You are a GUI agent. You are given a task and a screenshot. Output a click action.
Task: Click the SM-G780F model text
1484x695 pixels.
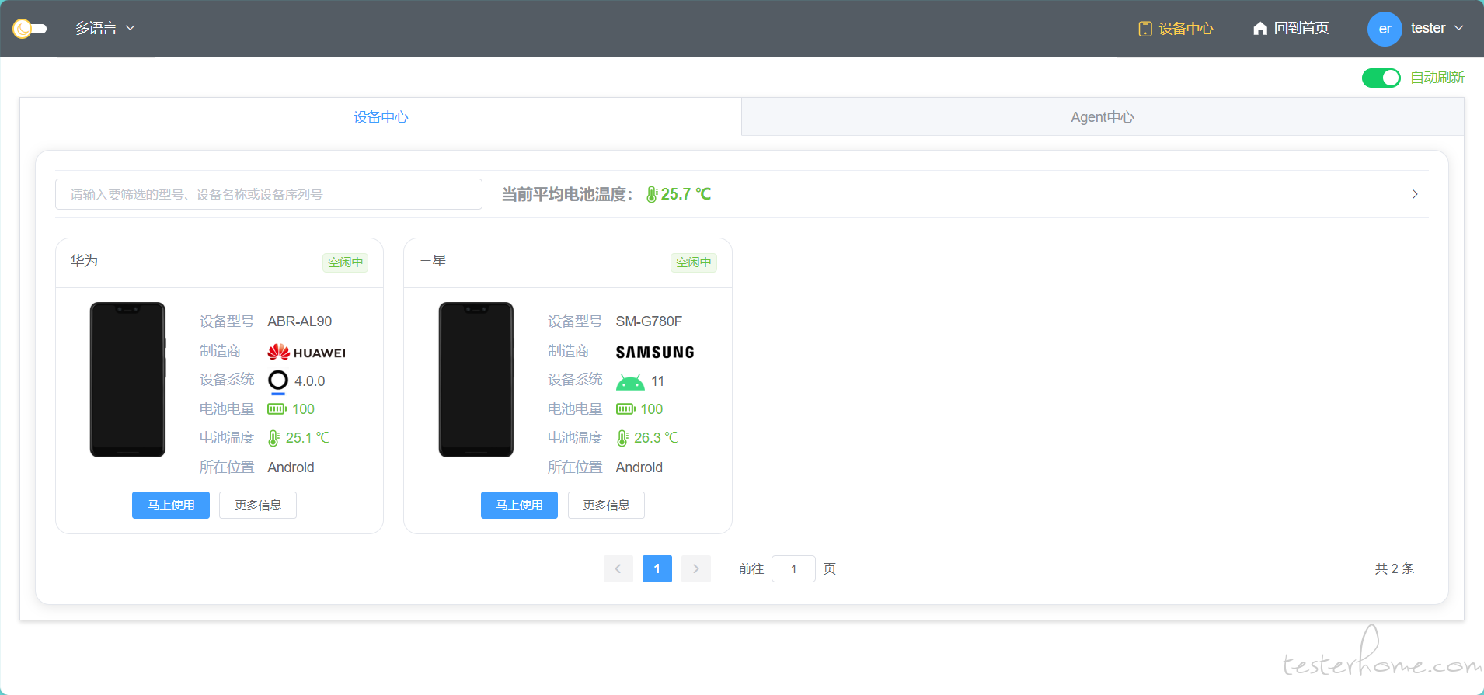(x=649, y=321)
